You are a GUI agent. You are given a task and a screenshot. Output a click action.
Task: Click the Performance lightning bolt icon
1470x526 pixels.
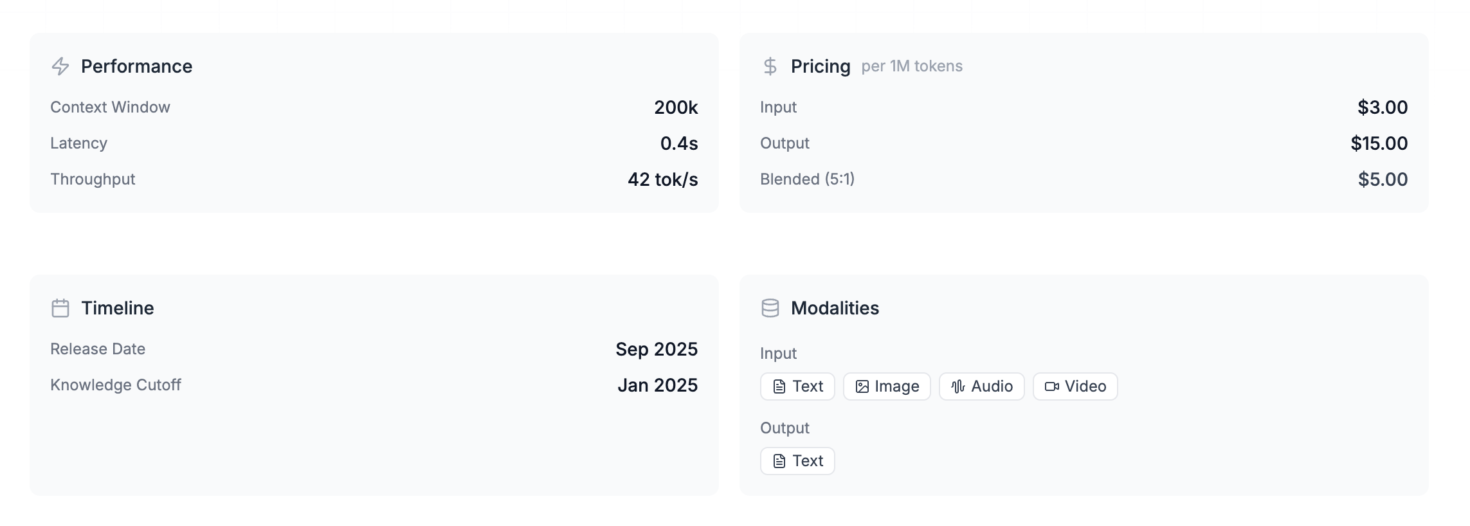coord(60,66)
